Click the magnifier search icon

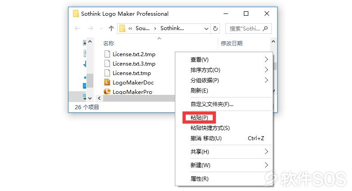tap(265, 28)
